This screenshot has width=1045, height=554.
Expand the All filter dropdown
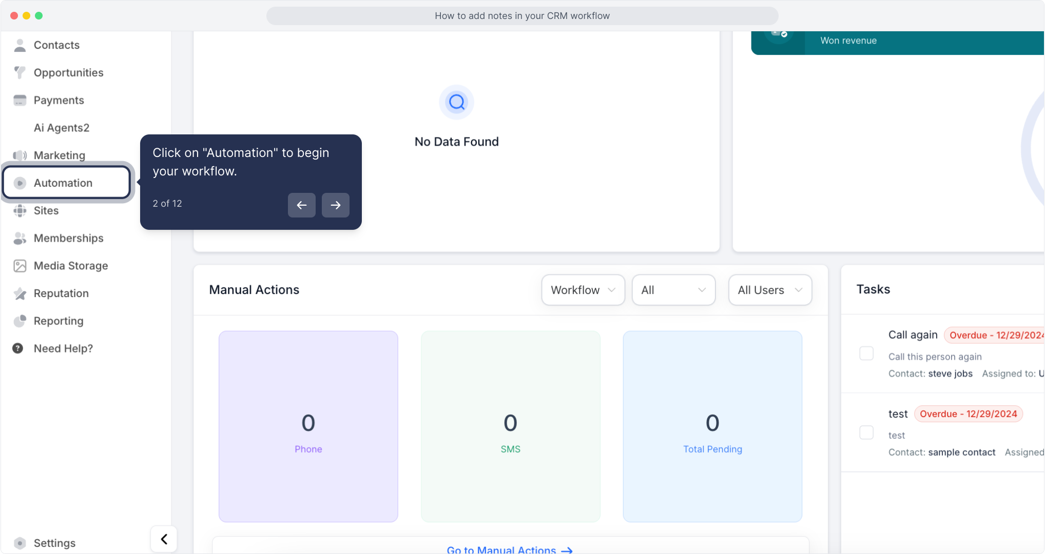click(673, 290)
